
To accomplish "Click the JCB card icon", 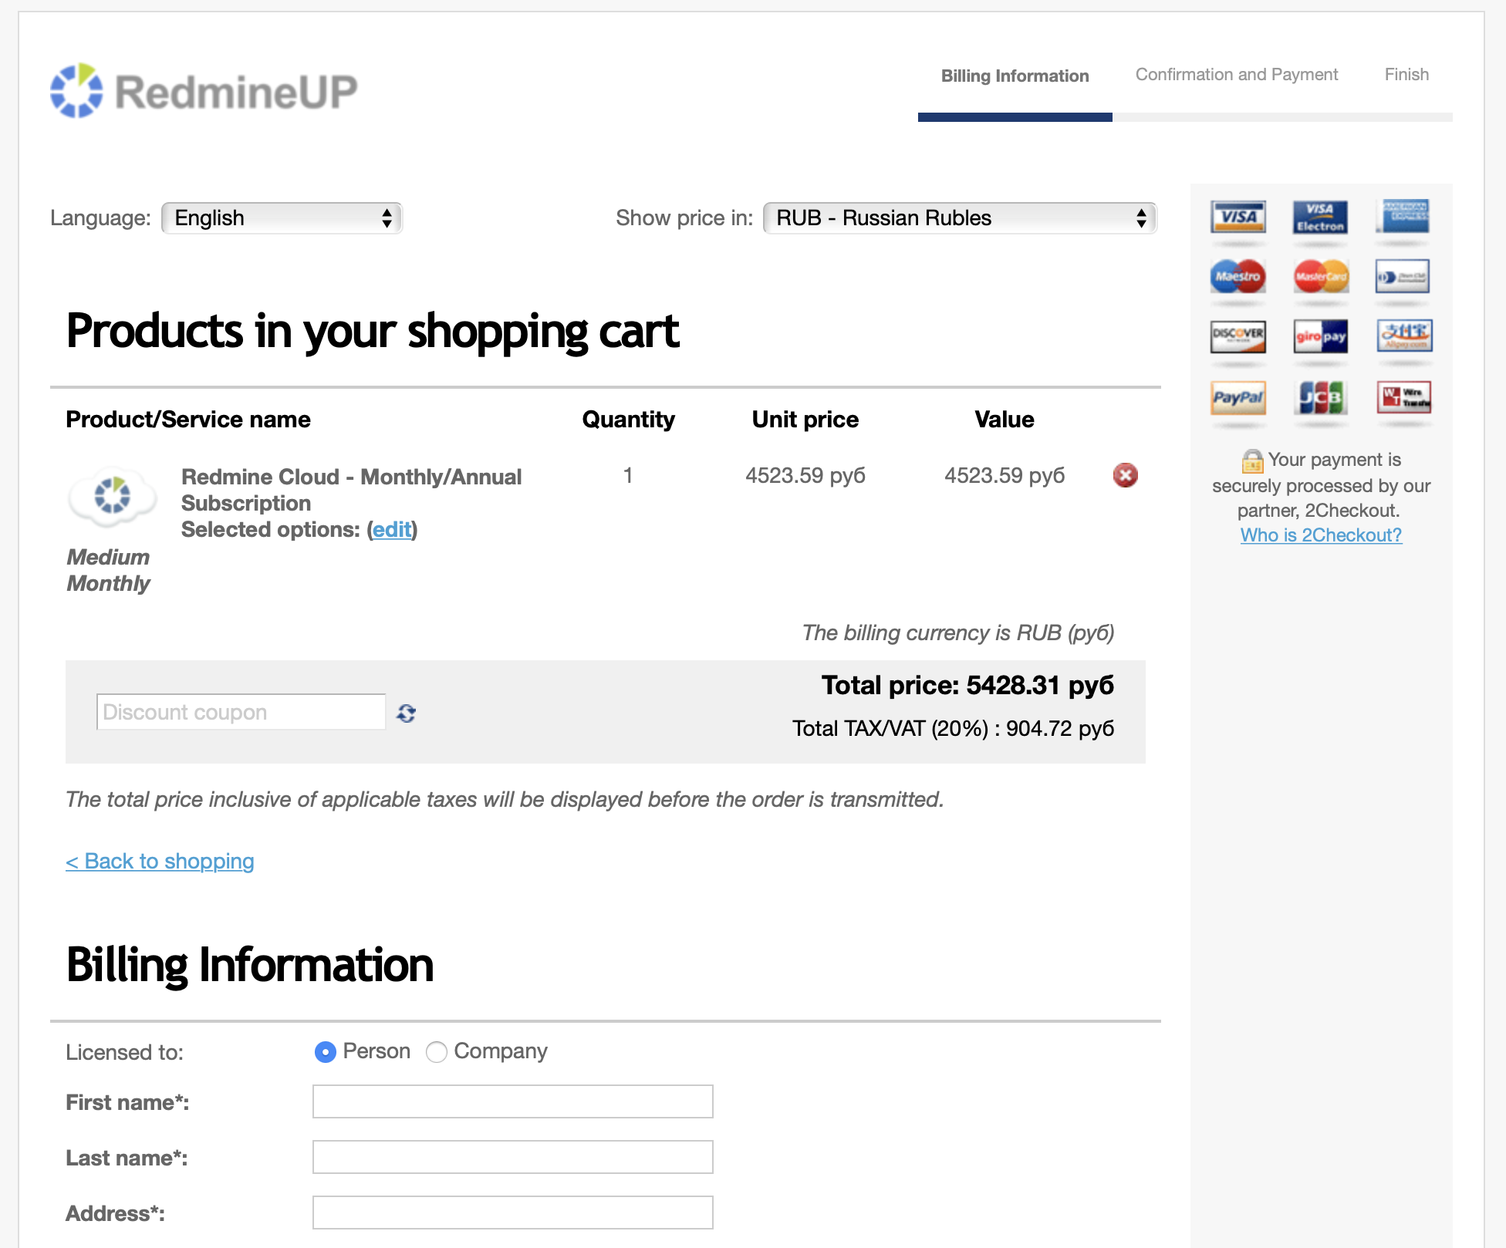I will pos(1321,397).
